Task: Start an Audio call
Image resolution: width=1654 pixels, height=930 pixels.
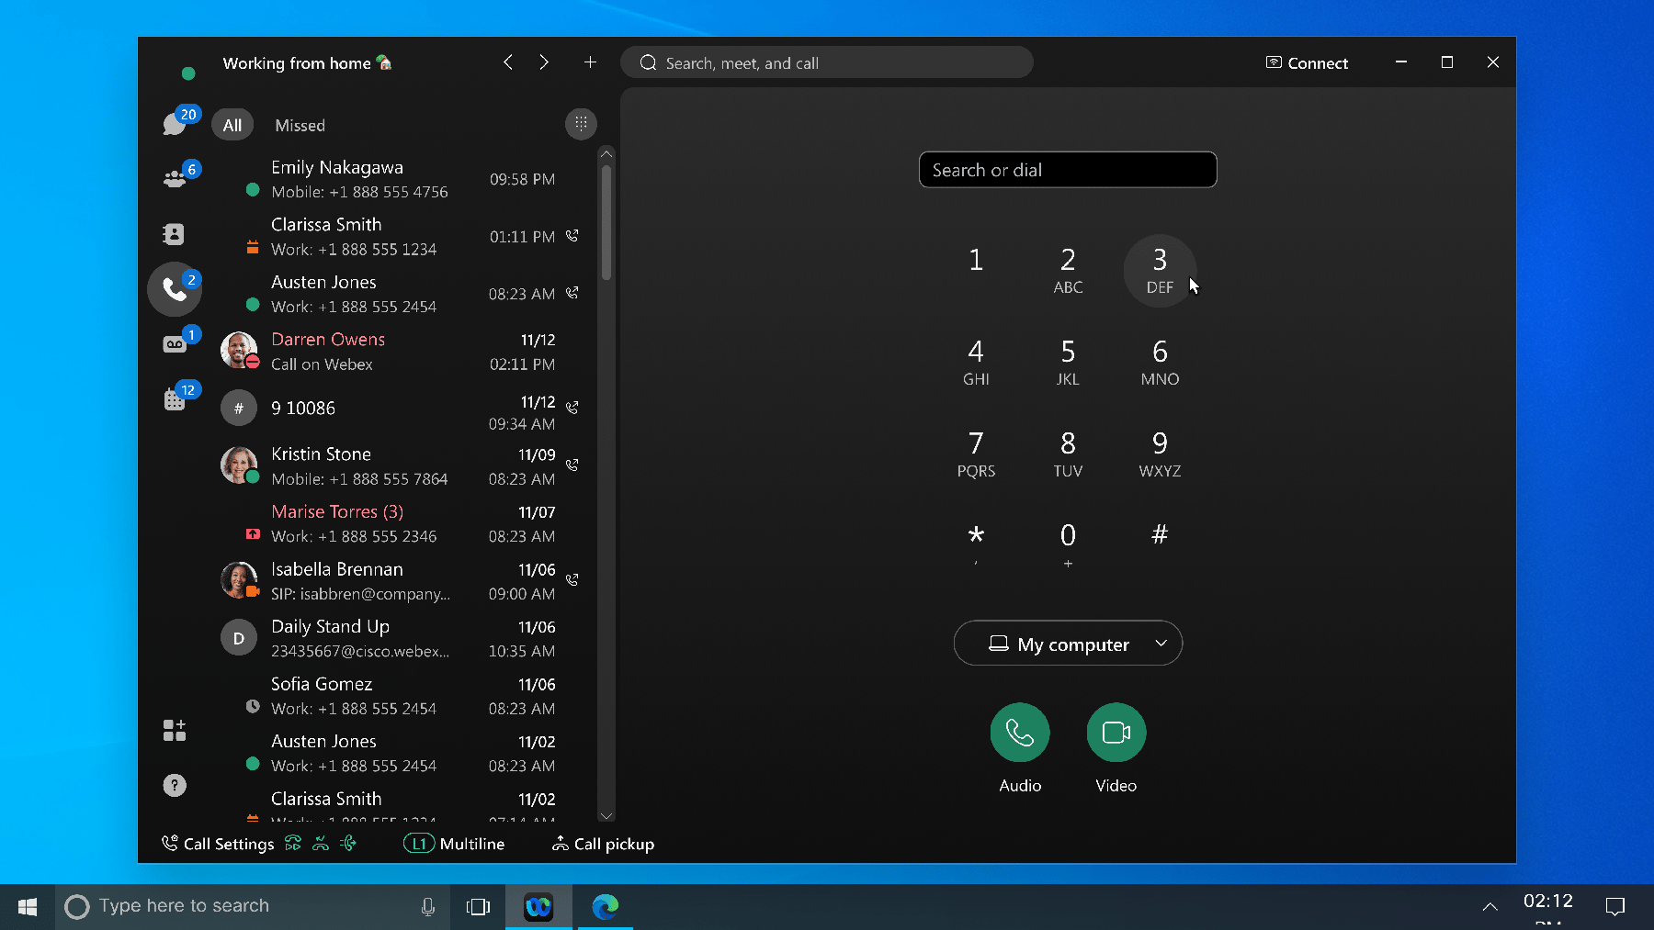Action: click(x=1020, y=733)
